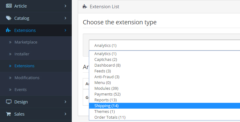The height and width of the screenshot is (122, 240).
Task: Choose Payments (52) extension type
Action: click(x=107, y=94)
